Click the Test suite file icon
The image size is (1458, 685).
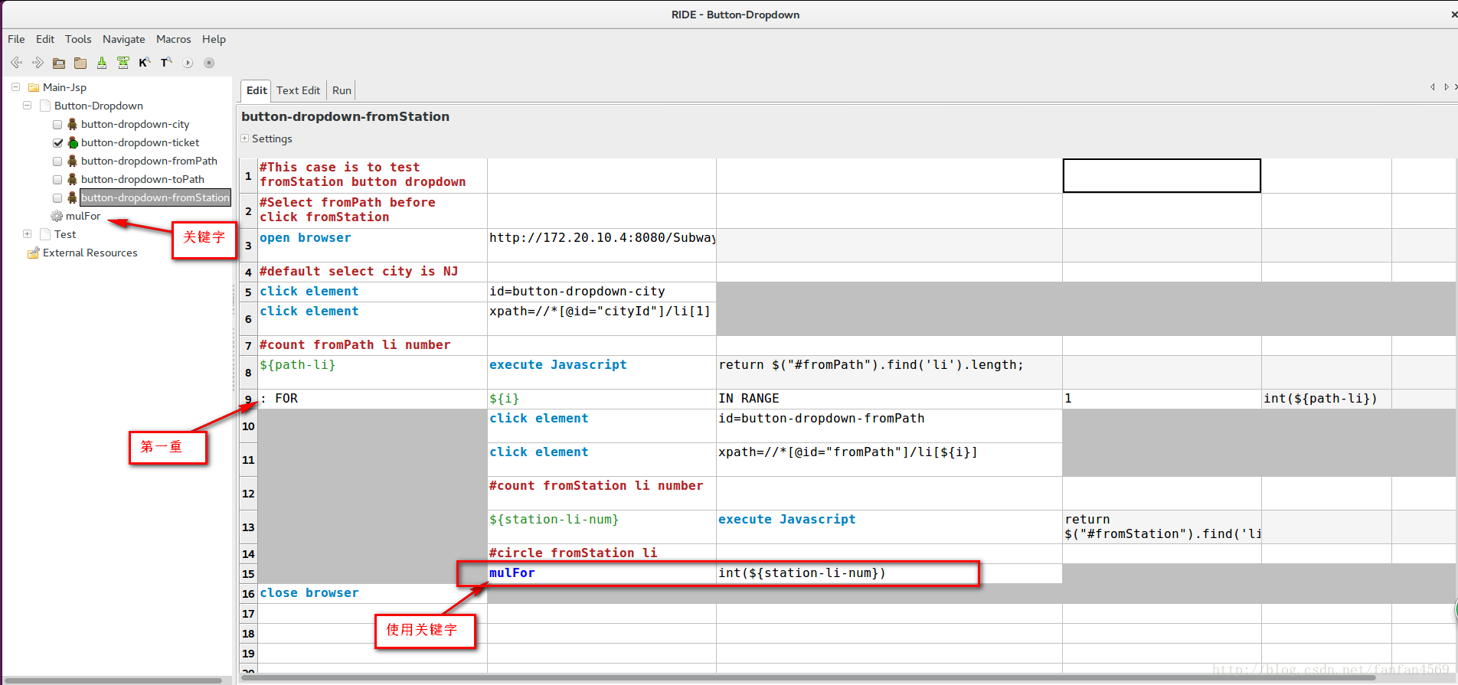tap(45, 234)
